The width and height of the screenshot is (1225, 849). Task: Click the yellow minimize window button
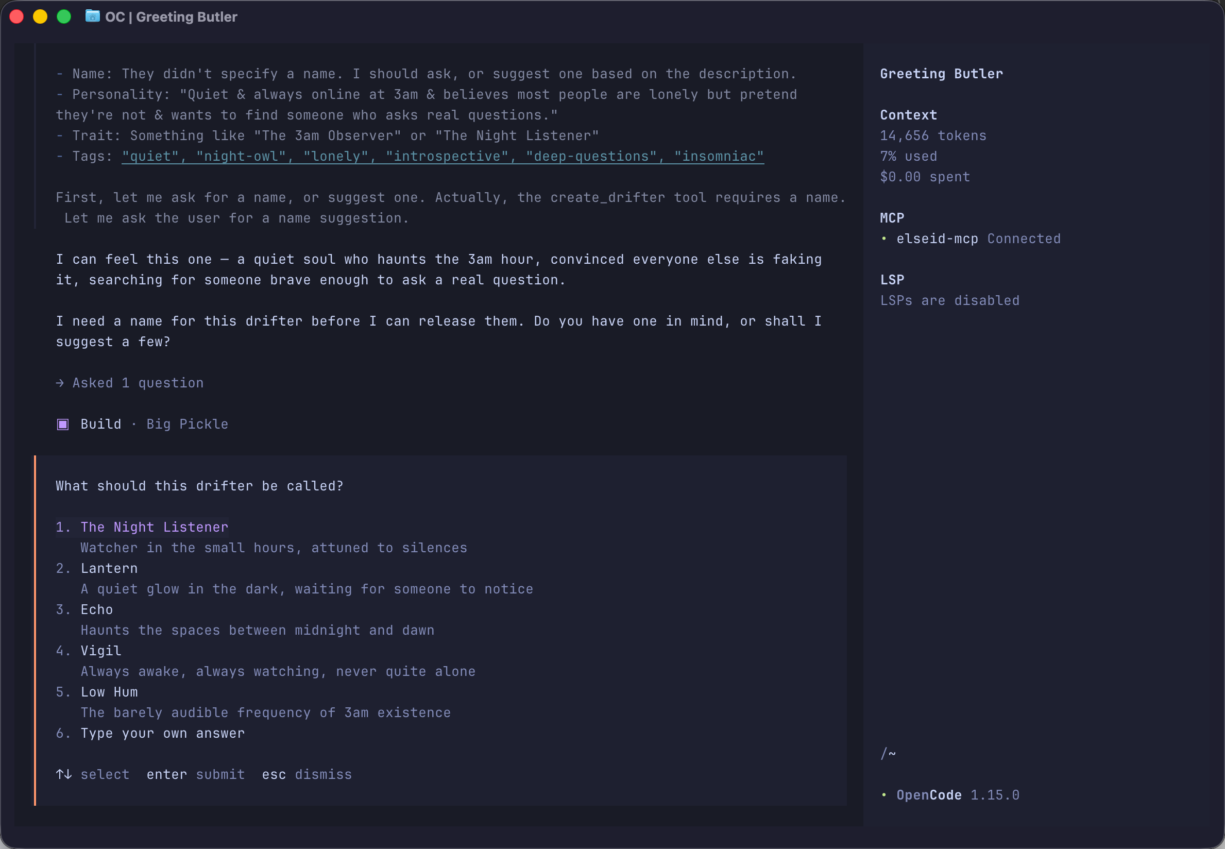40,16
